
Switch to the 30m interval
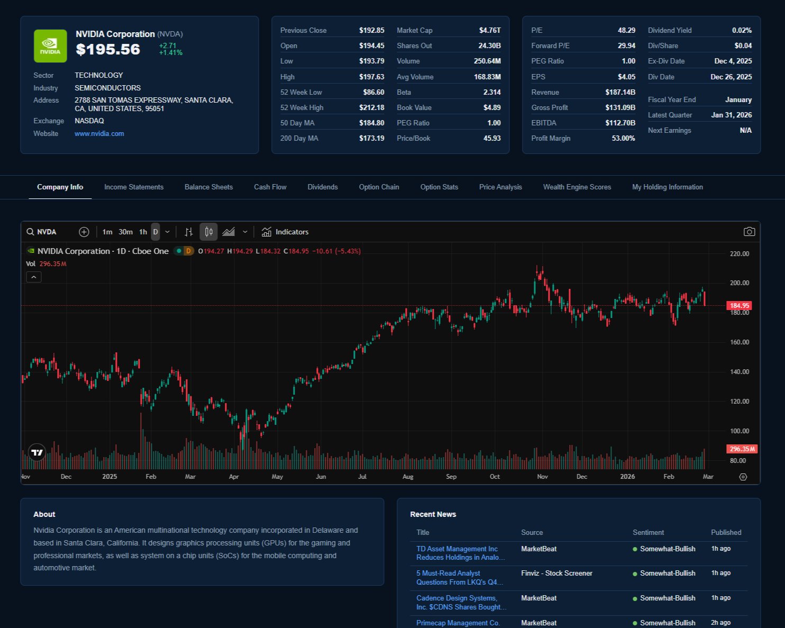click(125, 232)
